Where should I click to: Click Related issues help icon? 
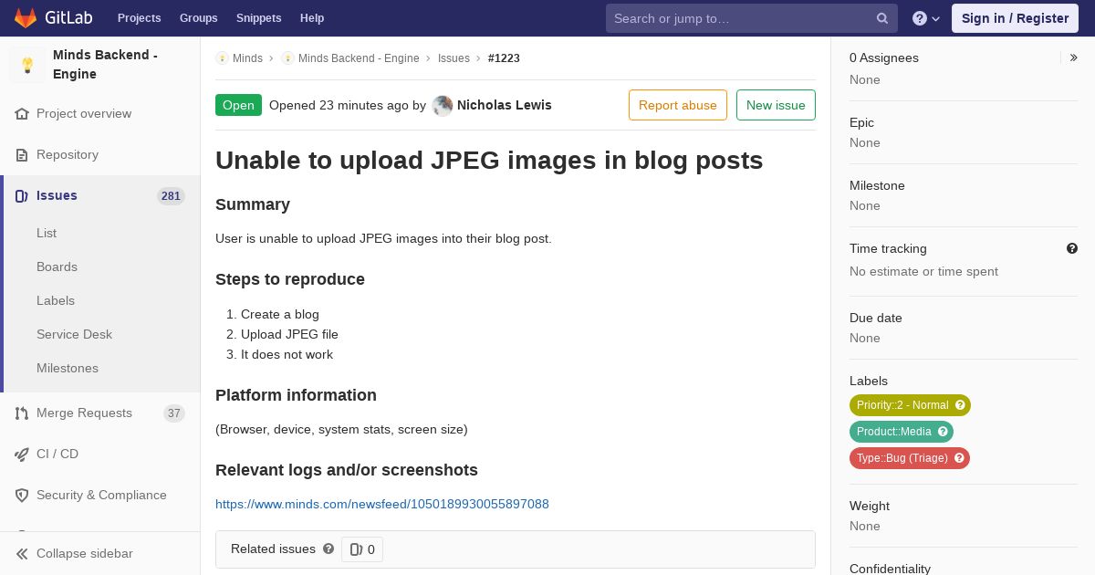point(328,549)
